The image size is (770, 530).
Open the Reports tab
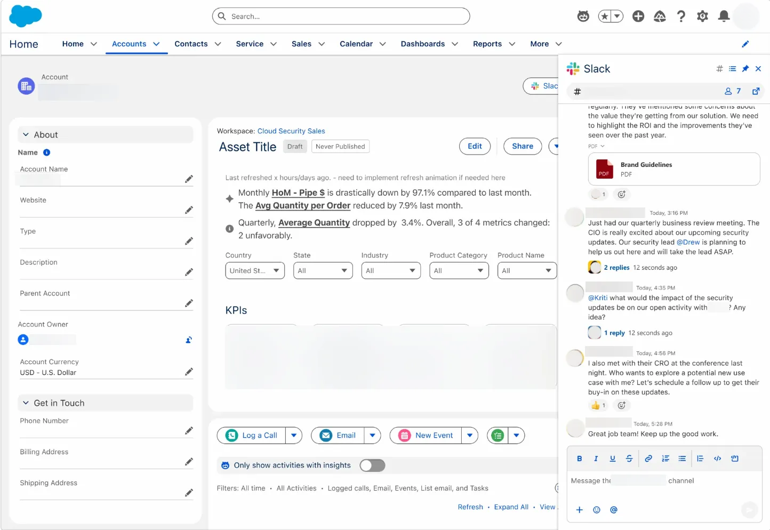coord(487,44)
